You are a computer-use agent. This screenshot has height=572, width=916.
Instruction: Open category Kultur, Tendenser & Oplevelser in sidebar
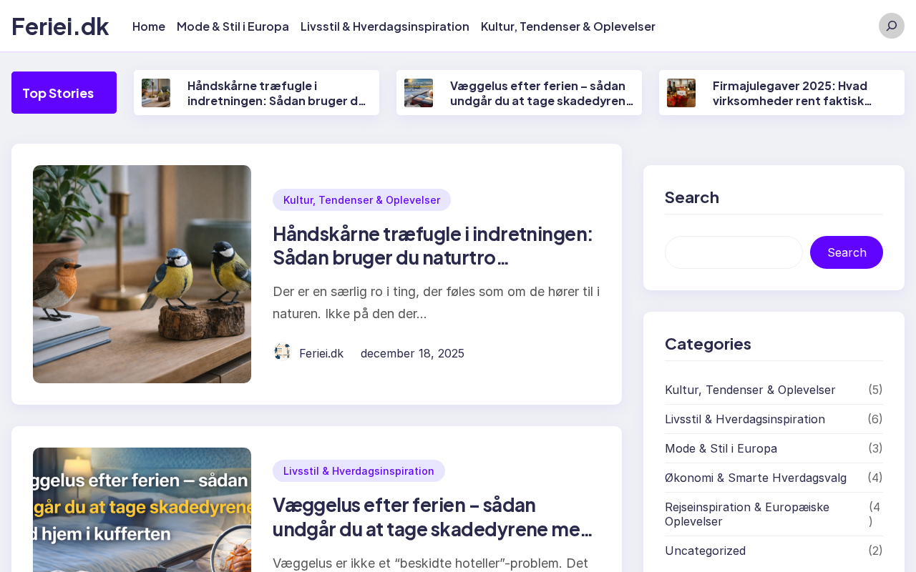tap(750, 390)
